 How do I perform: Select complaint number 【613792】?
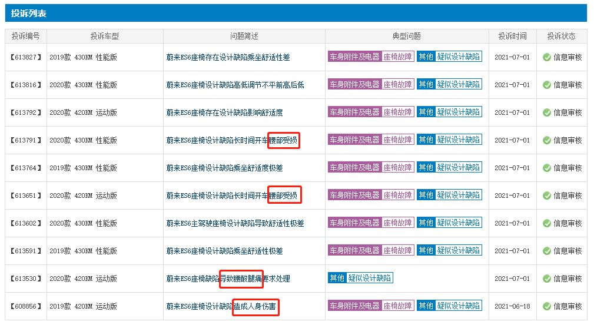(26, 112)
